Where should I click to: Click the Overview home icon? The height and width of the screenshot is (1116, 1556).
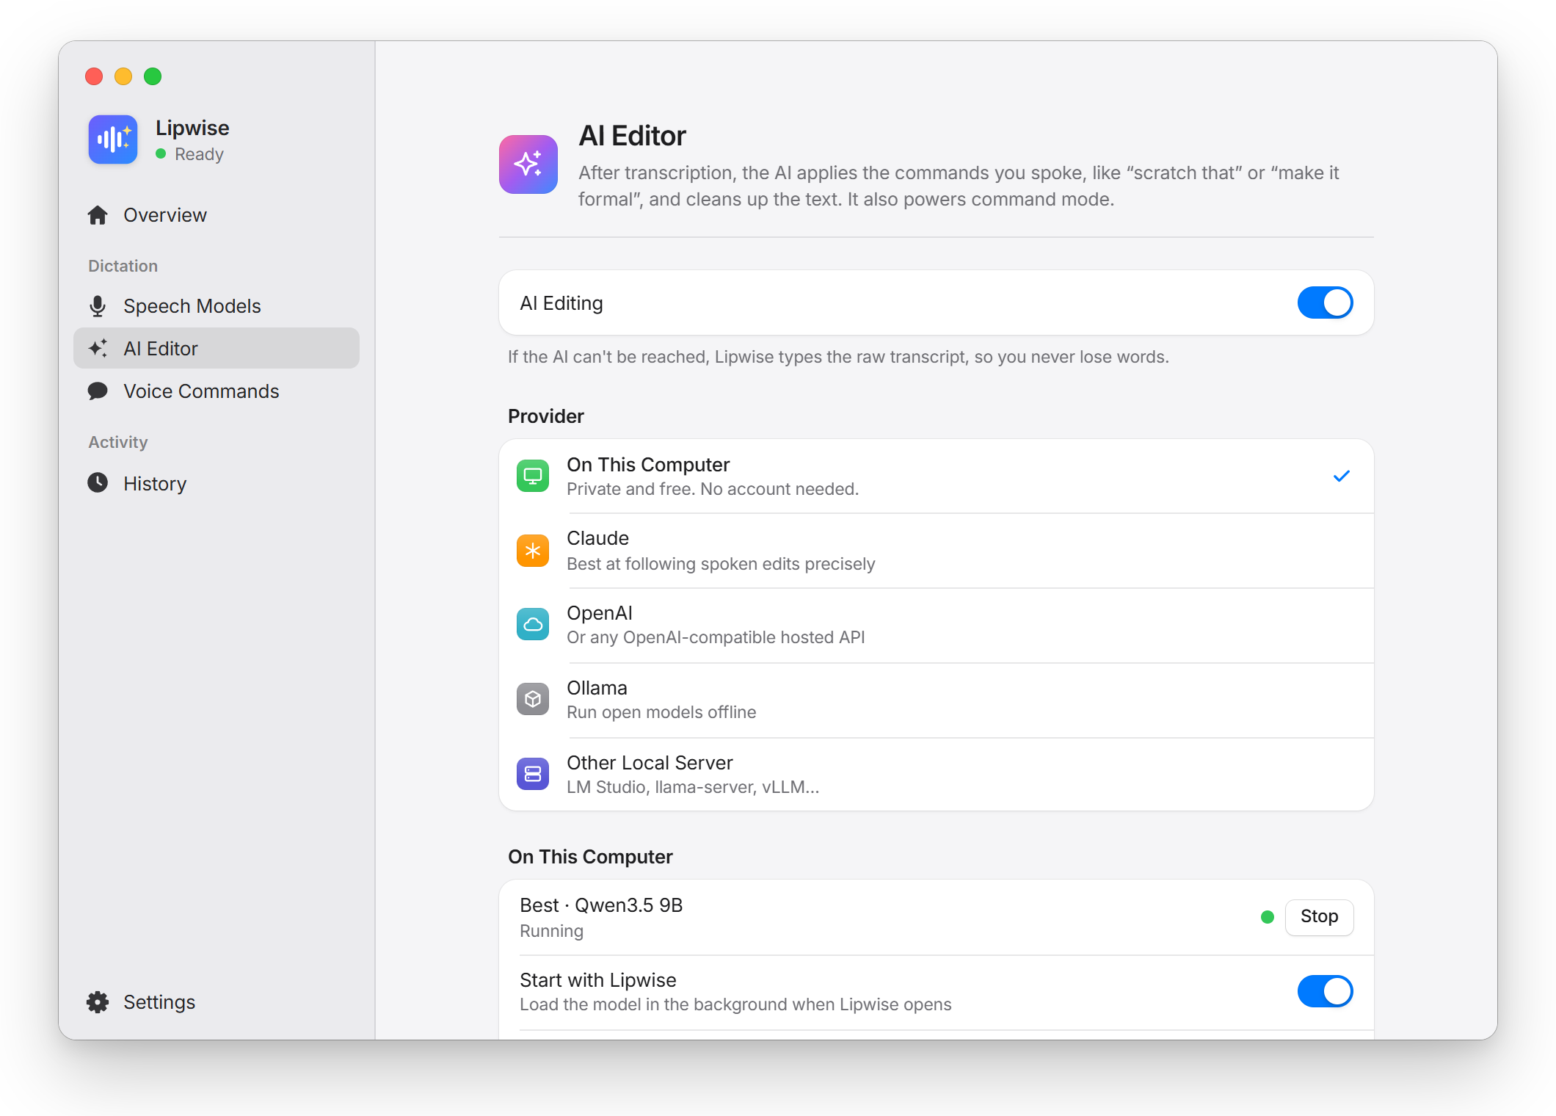click(x=98, y=215)
